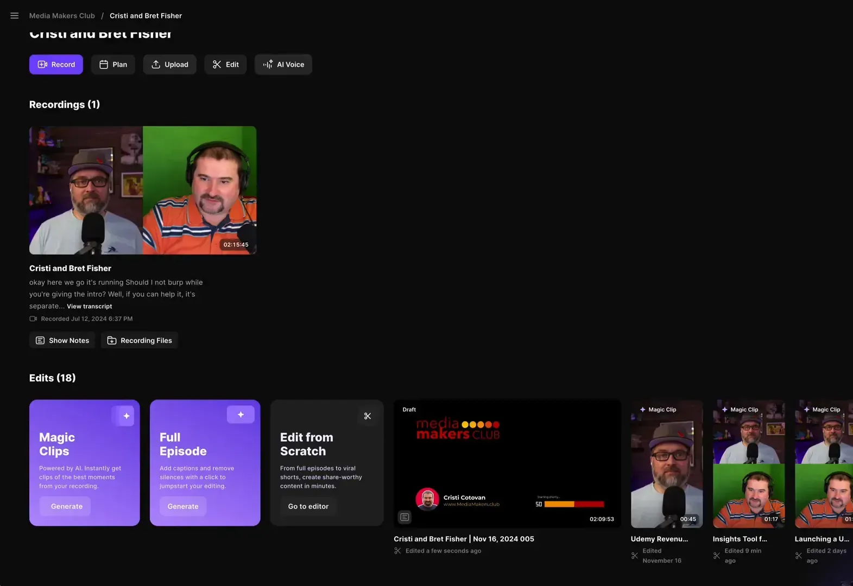Click the scissors icon under the Udemy Revenu... clip
853x586 pixels.
click(635, 556)
